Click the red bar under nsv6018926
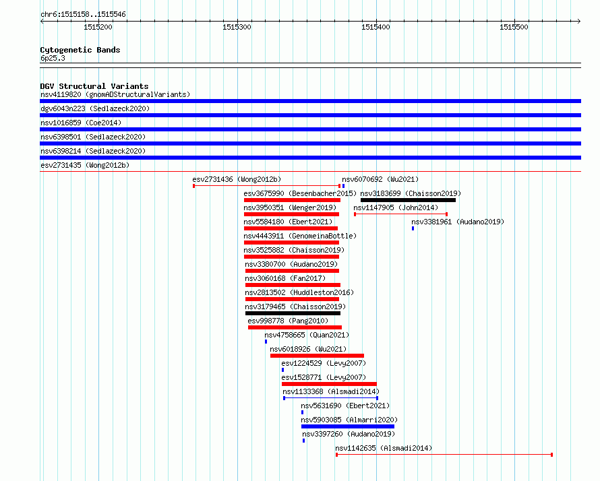This screenshot has height=481, width=600. [x=318, y=356]
